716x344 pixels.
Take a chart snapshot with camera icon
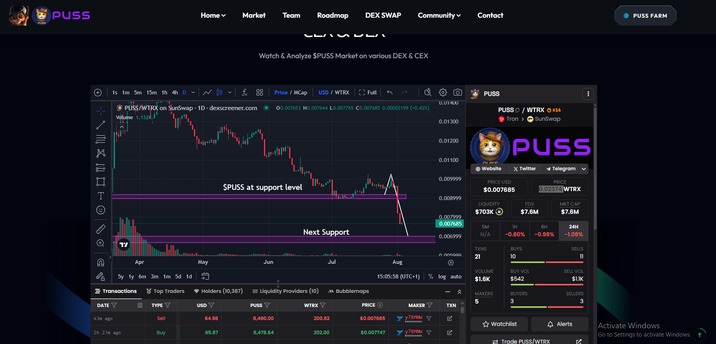pos(458,92)
